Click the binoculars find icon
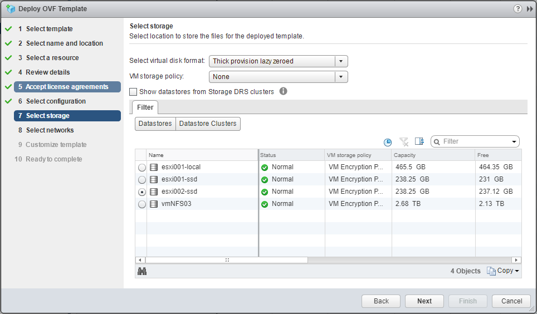Image resolution: width=537 pixels, height=314 pixels. [x=141, y=271]
